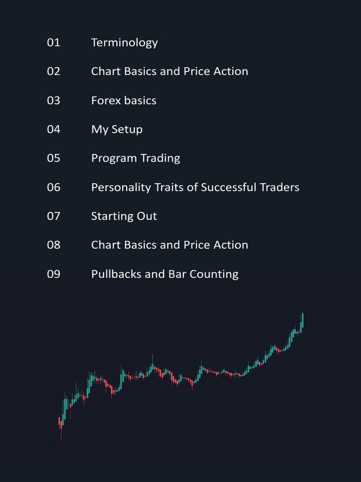Open Chart Basics and Price Action beside 02
Image resolution: width=361 pixels, height=482 pixels.
tap(169, 72)
